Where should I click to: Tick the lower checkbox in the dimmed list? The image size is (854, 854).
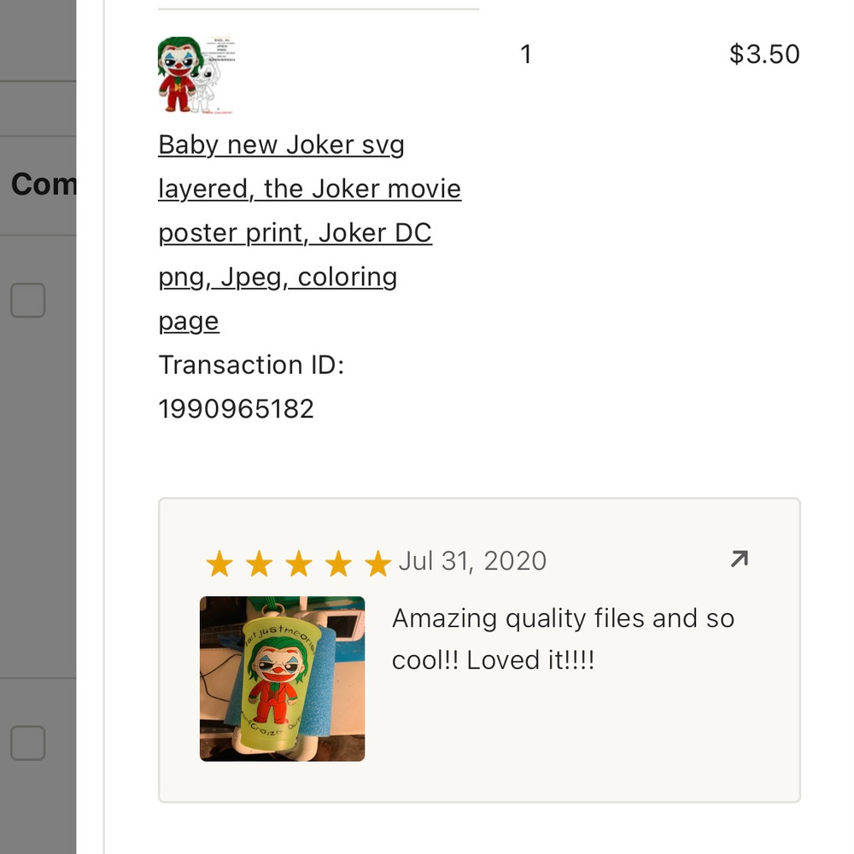click(x=27, y=743)
